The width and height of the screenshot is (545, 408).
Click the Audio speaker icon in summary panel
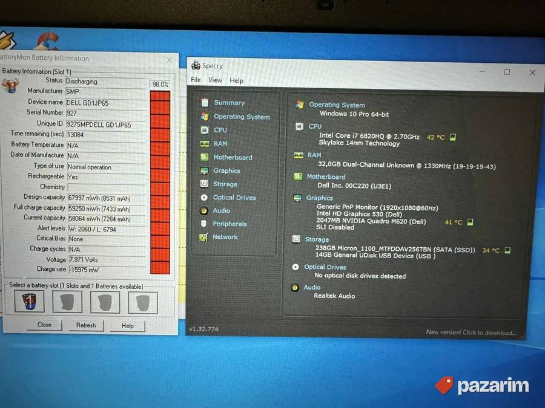295,287
